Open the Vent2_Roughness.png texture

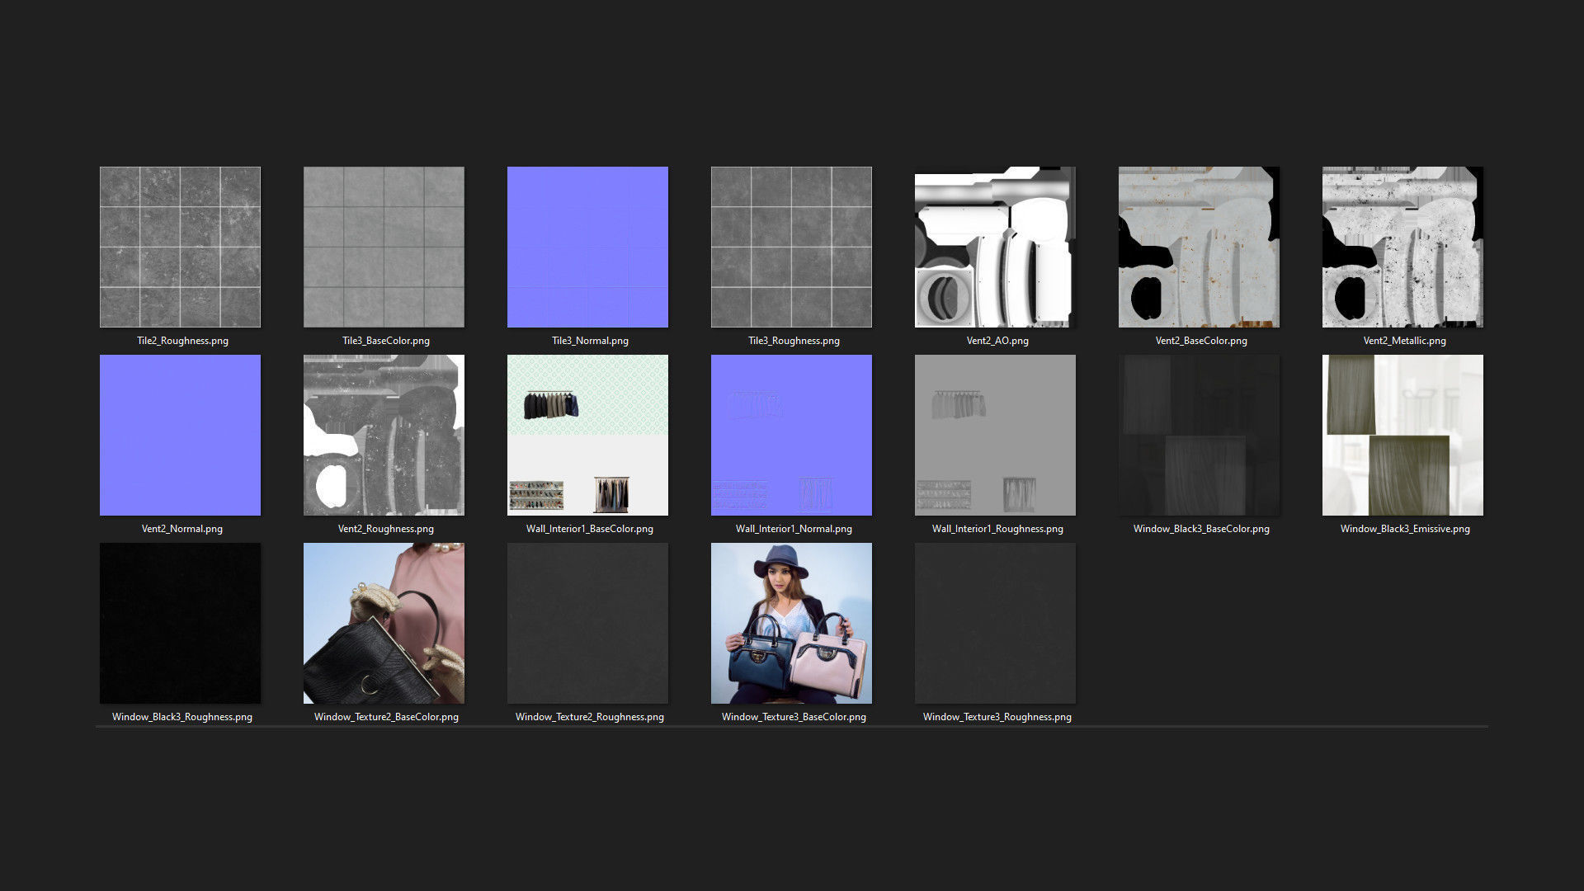(384, 435)
